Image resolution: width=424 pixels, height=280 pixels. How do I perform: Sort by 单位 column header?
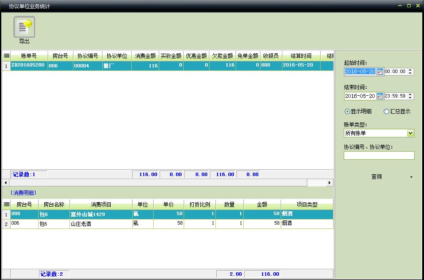pyautogui.click(x=143, y=204)
